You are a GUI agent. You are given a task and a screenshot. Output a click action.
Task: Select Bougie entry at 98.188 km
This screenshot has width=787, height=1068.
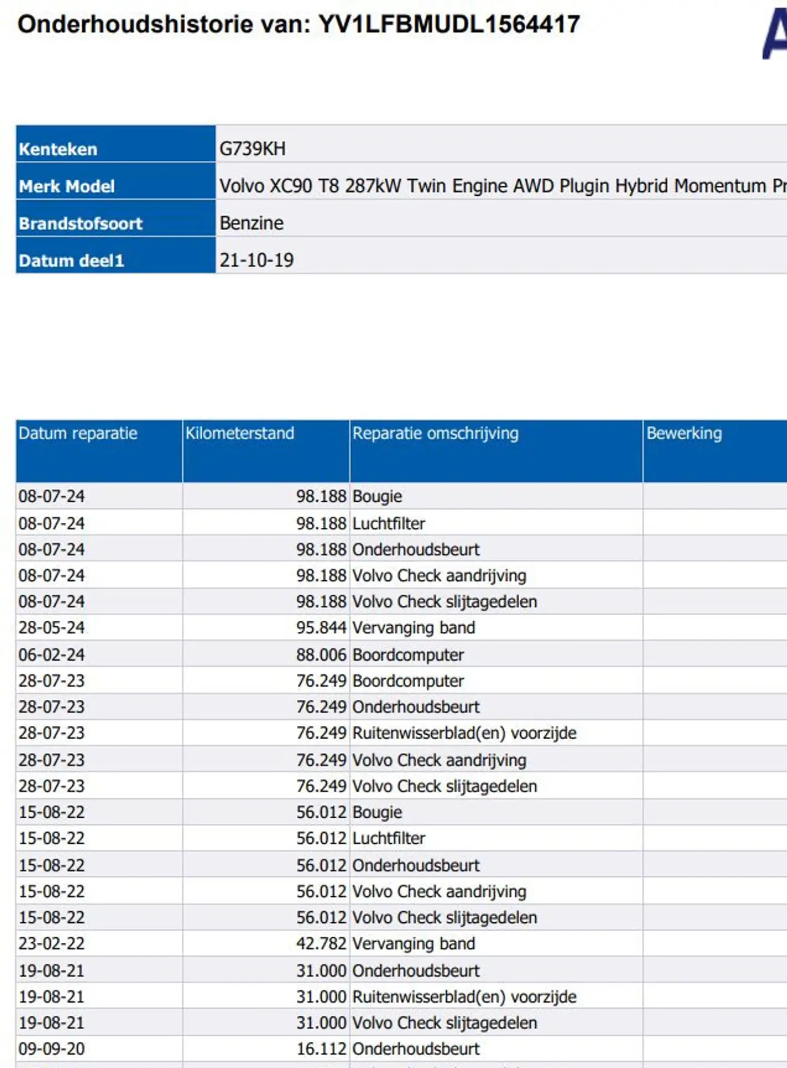pos(377,496)
